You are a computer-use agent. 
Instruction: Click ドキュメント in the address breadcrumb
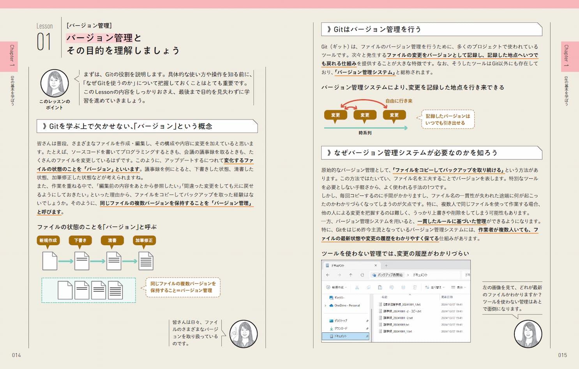point(420,275)
